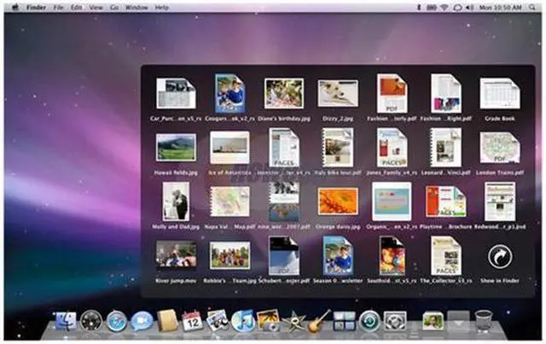Click the battery status icon

[x=431, y=8]
